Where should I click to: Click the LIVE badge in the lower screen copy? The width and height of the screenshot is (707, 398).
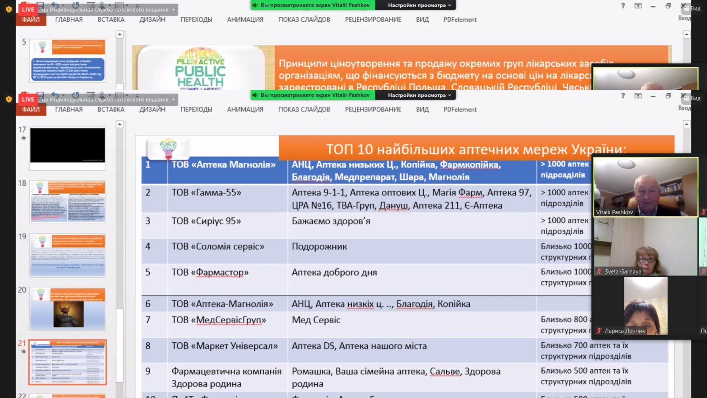pyautogui.click(x=28, y=99)
